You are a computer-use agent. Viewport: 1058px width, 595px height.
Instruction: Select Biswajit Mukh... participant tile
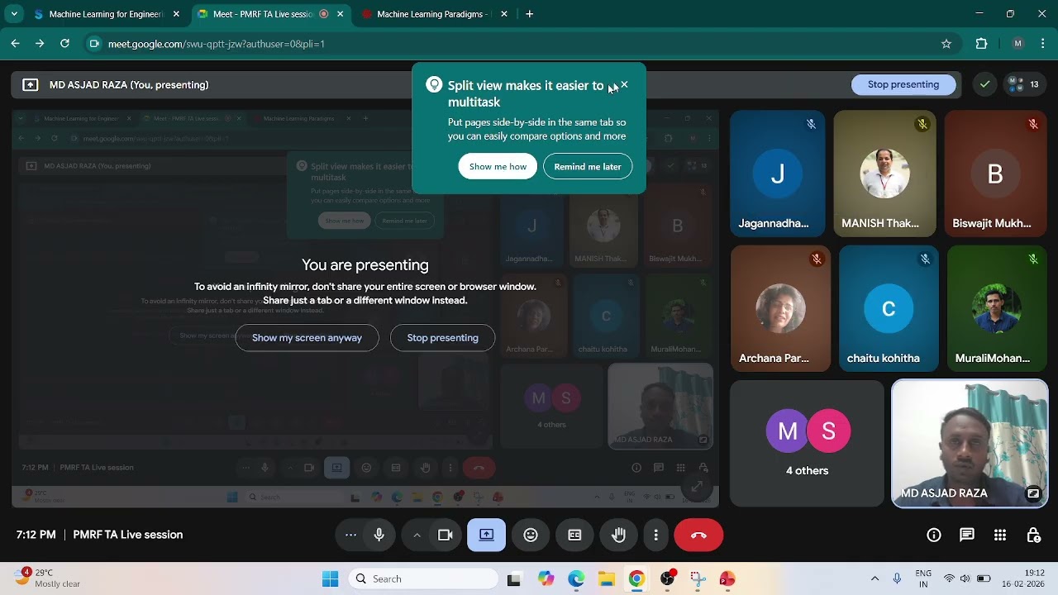click(x=996, y=174)
